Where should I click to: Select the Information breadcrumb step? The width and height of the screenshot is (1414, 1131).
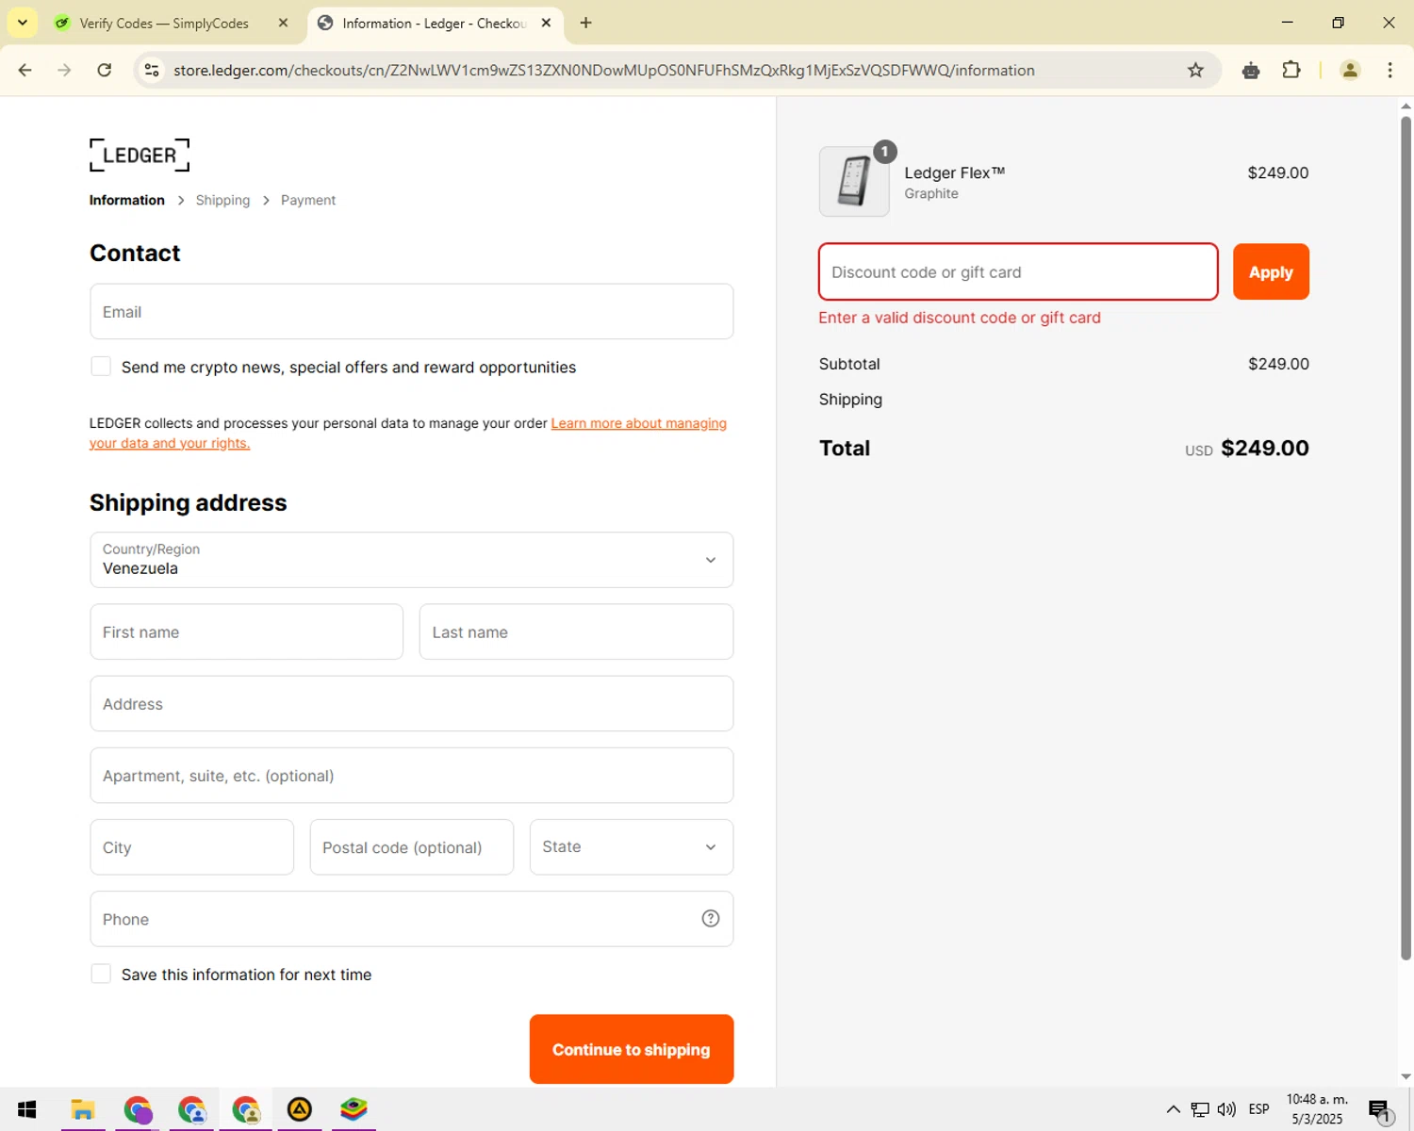pyautogui.click(x=126, y=200)
